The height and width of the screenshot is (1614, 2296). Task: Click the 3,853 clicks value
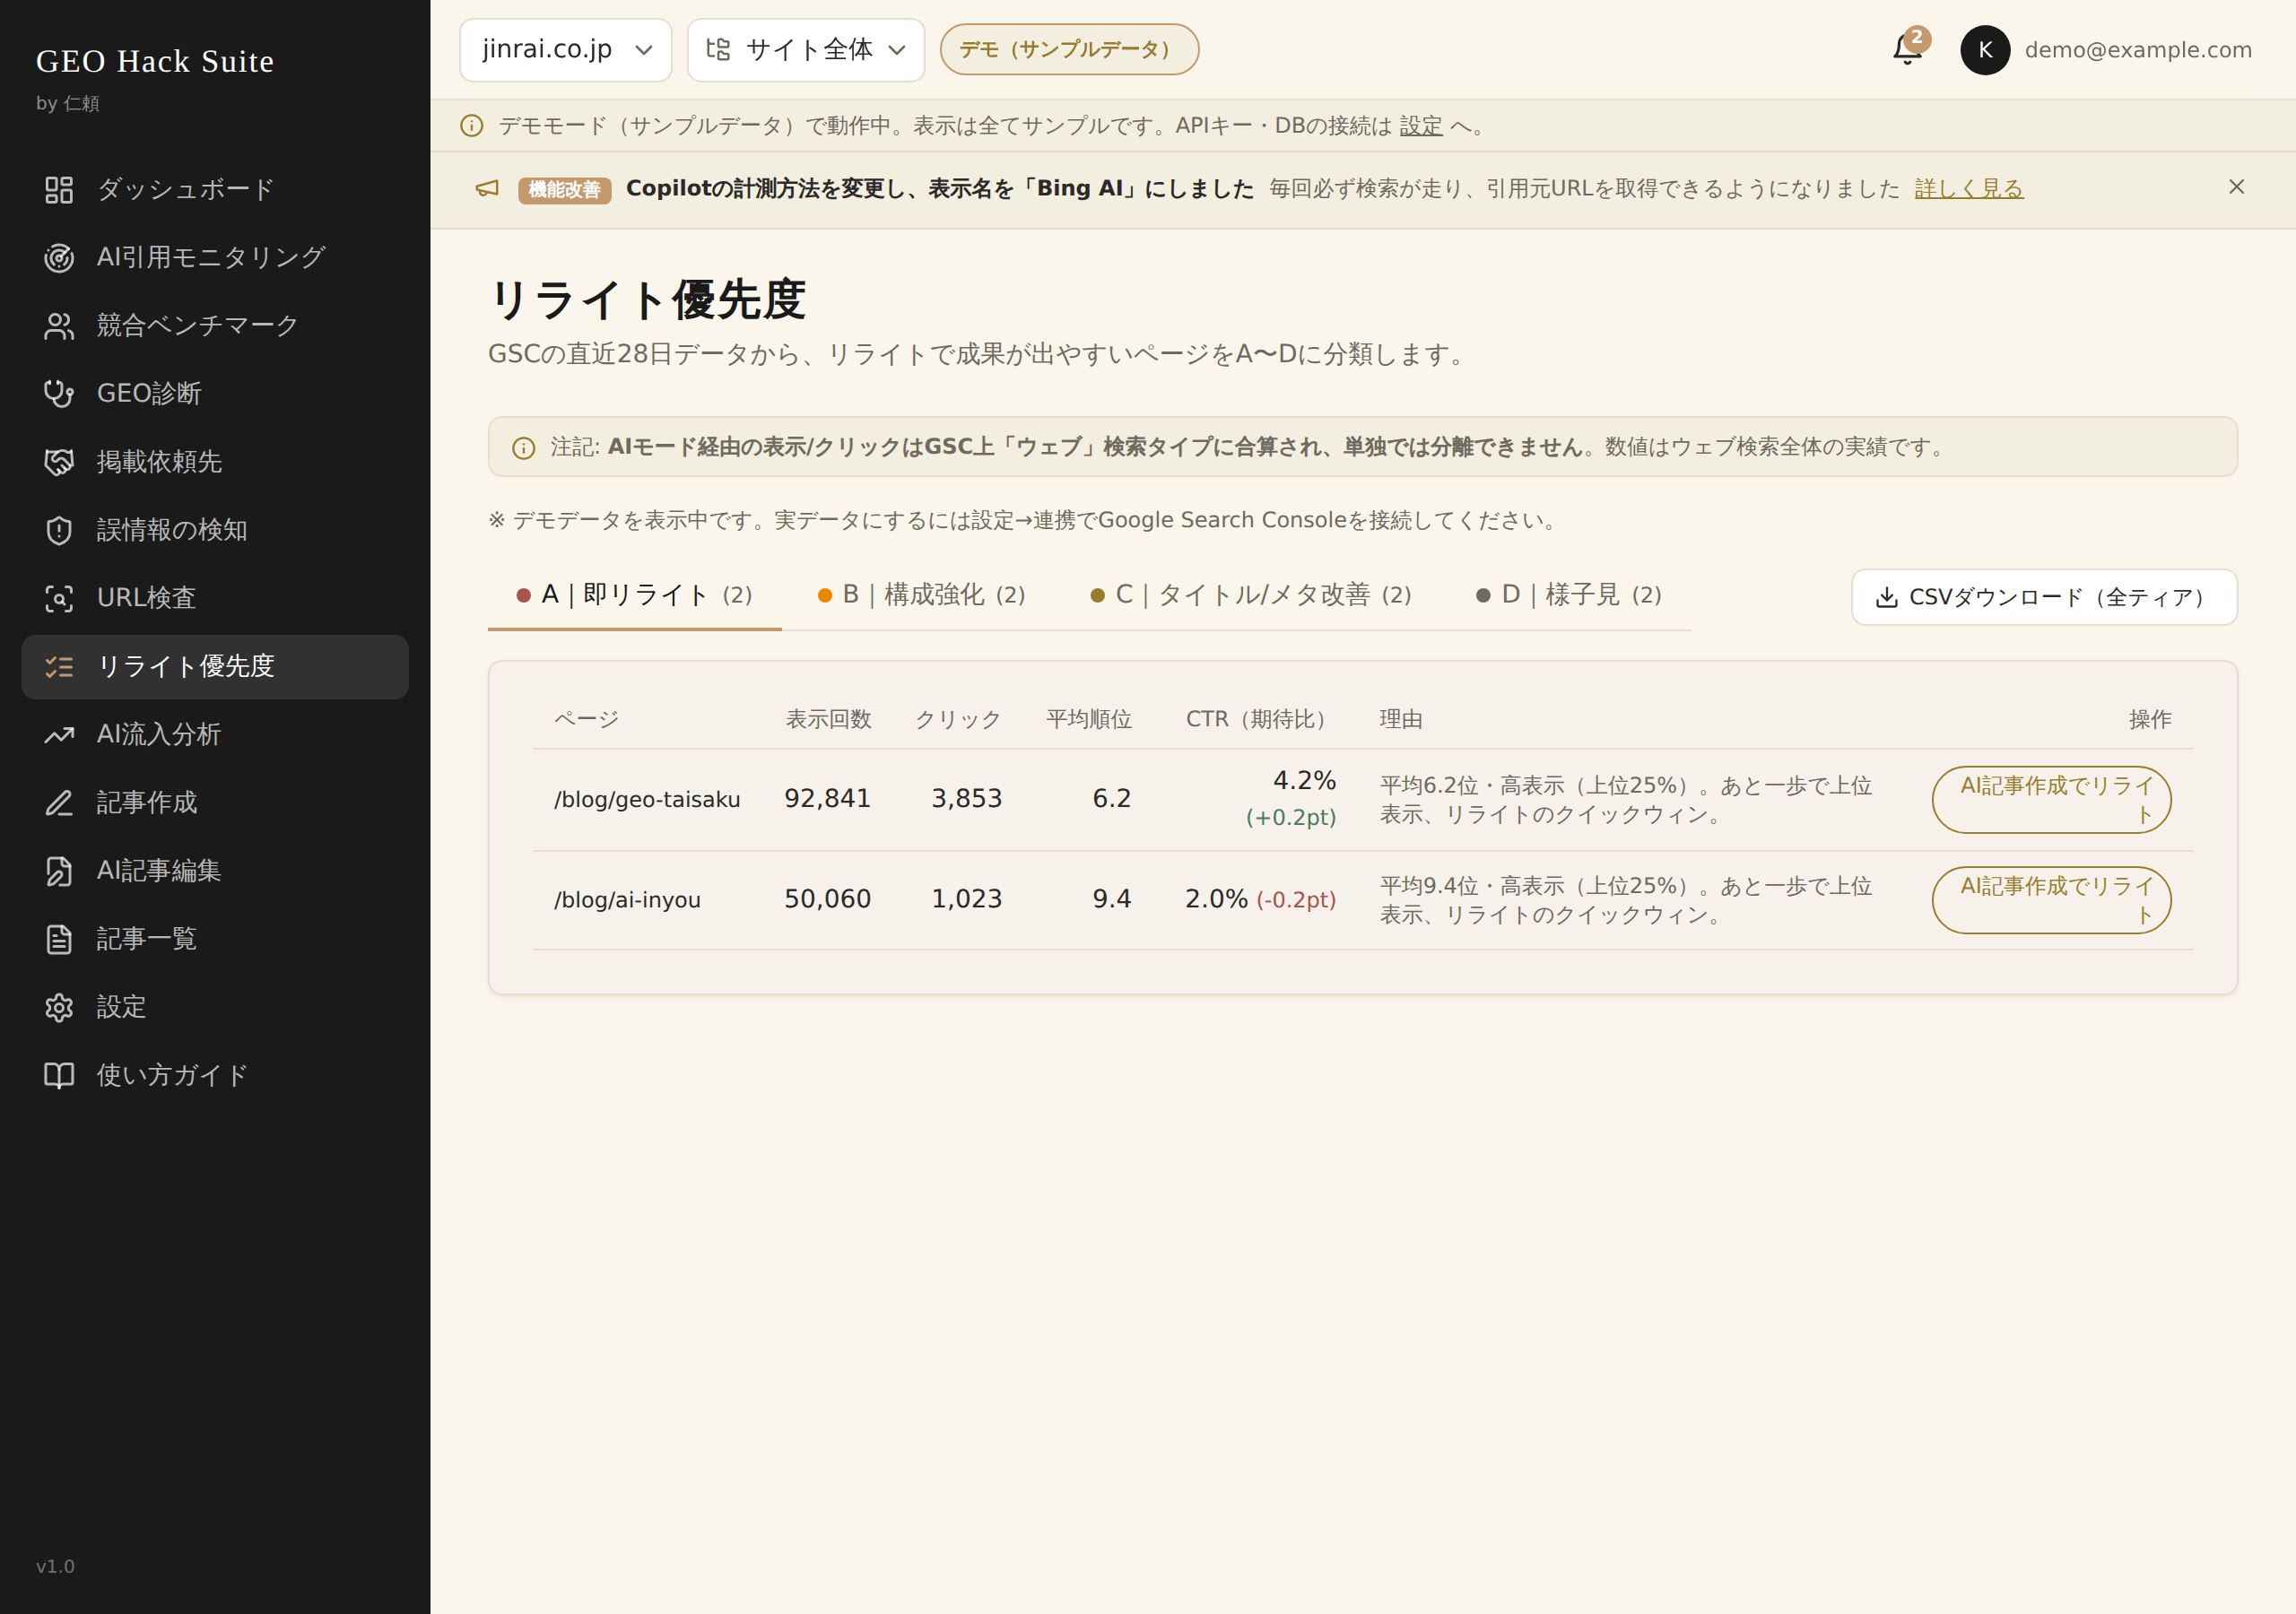pyautogui.click(x=966, y=799)
